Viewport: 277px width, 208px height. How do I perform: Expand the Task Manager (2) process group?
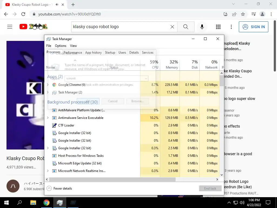point(48,92)
